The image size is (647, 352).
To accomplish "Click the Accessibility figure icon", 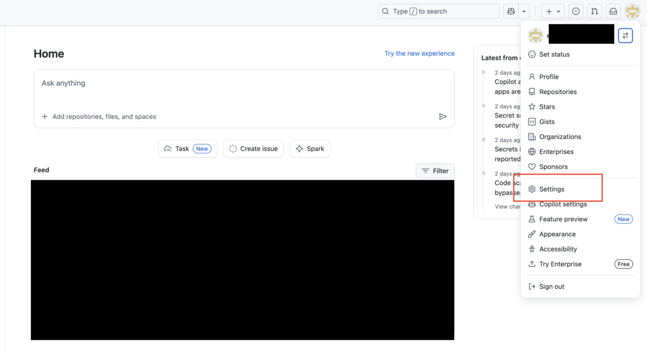I will [x=532, y=249].
